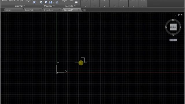Viewport: 185px width, 104px height.
Task: Restore down the drawing viewport window
Action: pos(179,15)
